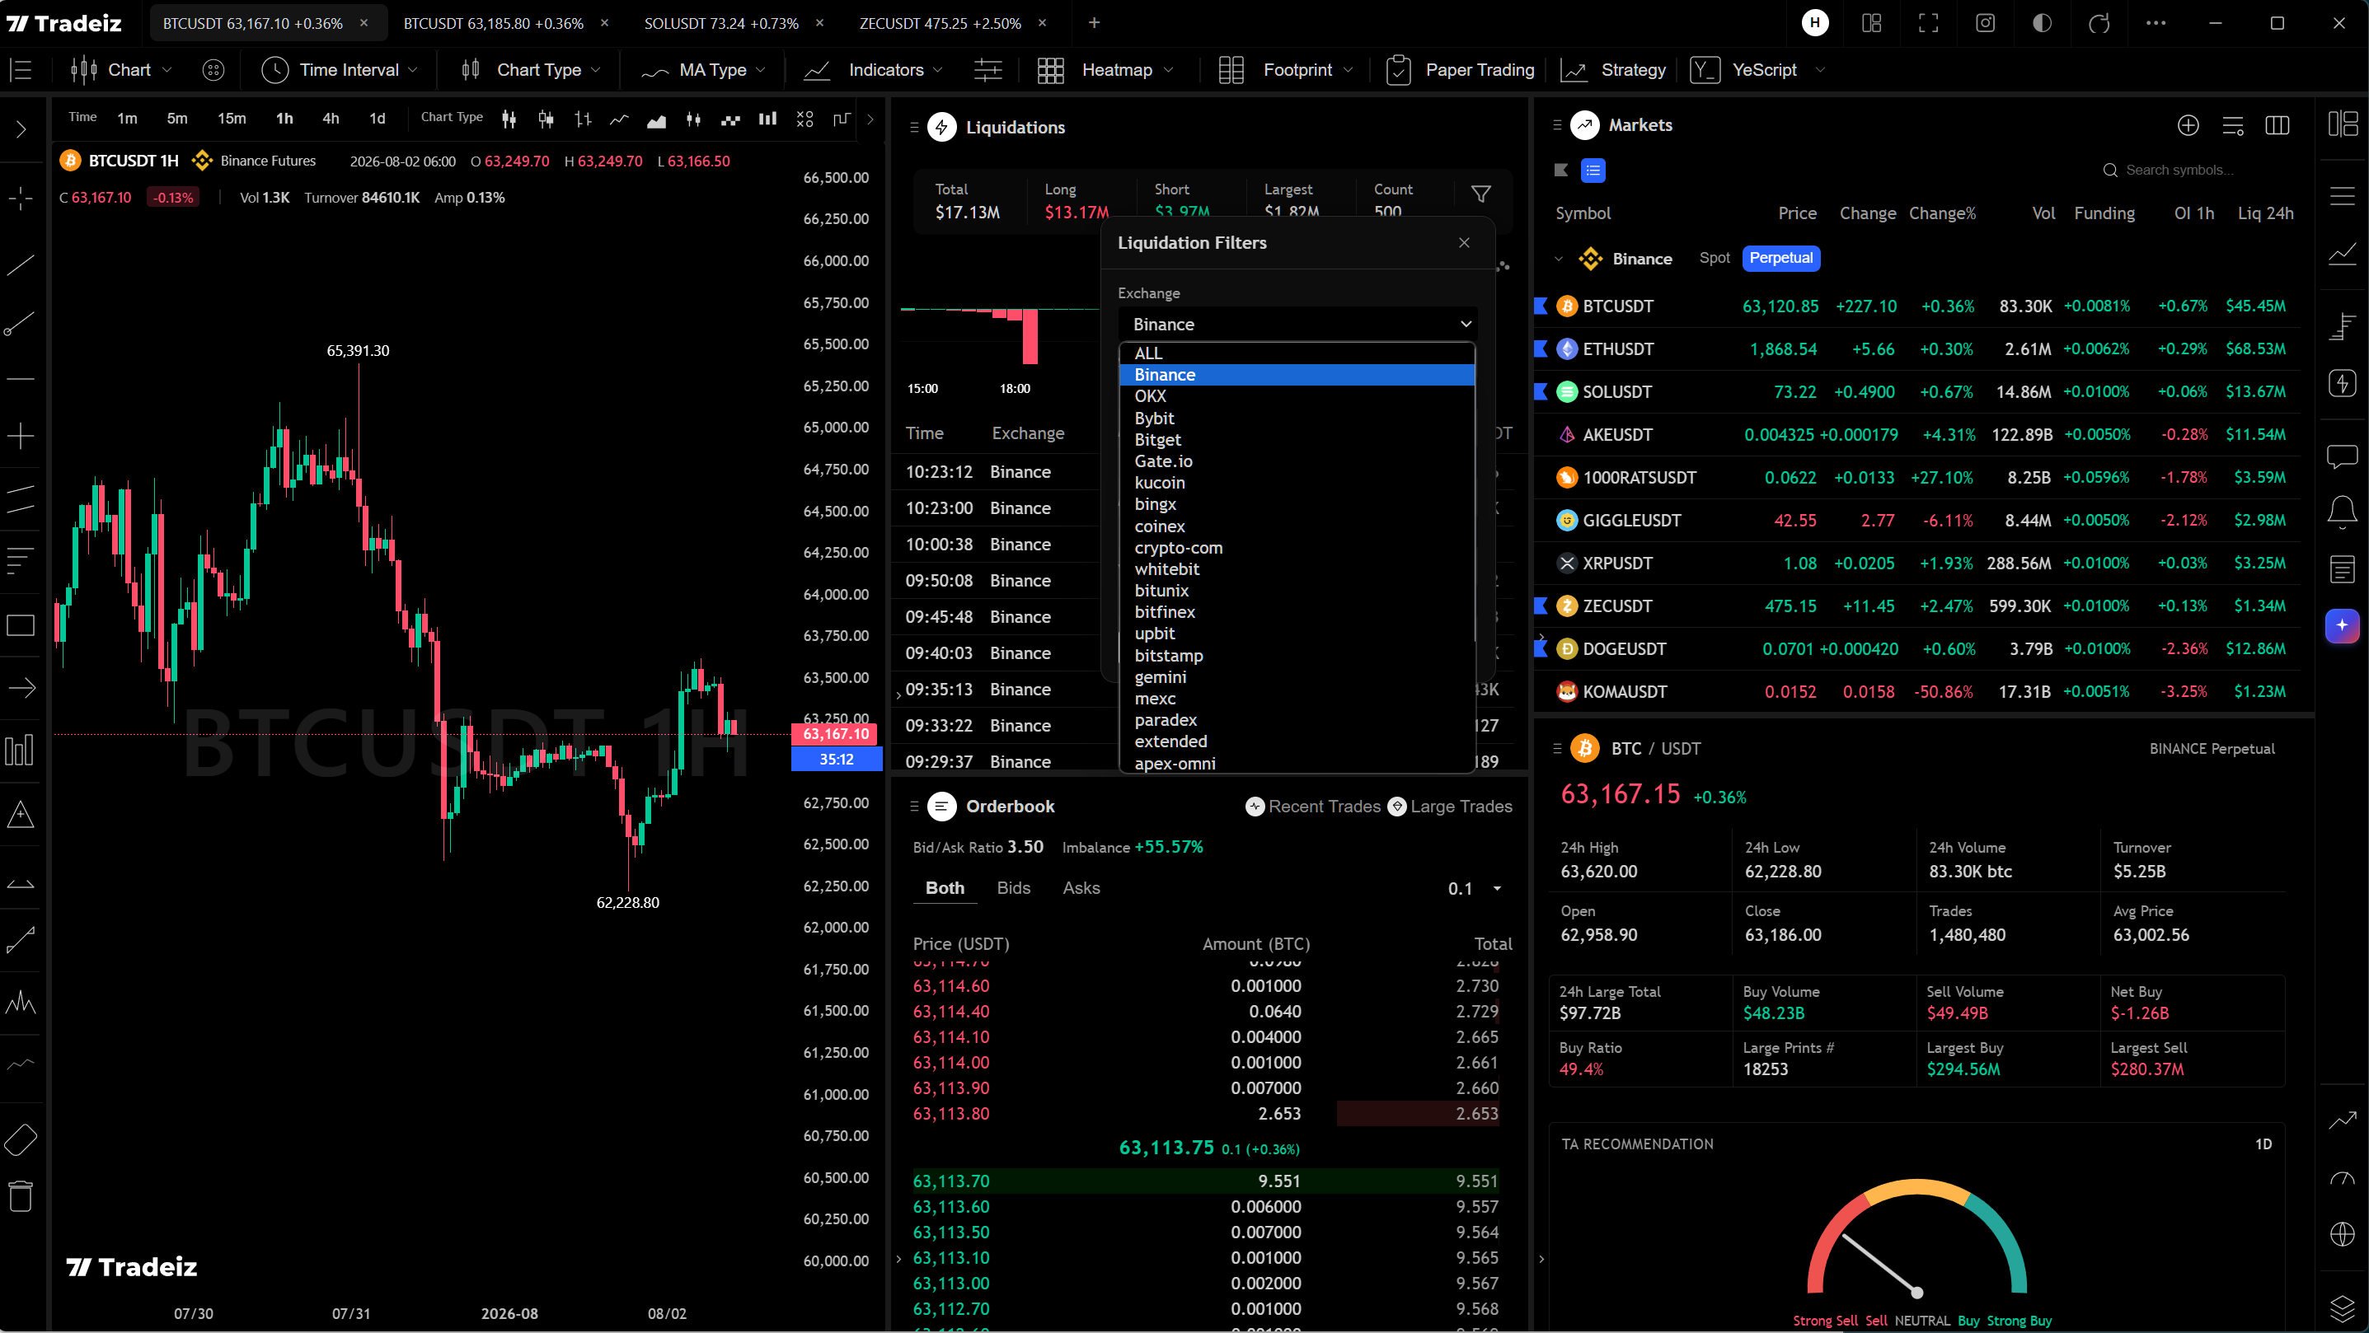Click the refresh icon in title bar
2369x1333 pixels.
[x=2099, y=23]
